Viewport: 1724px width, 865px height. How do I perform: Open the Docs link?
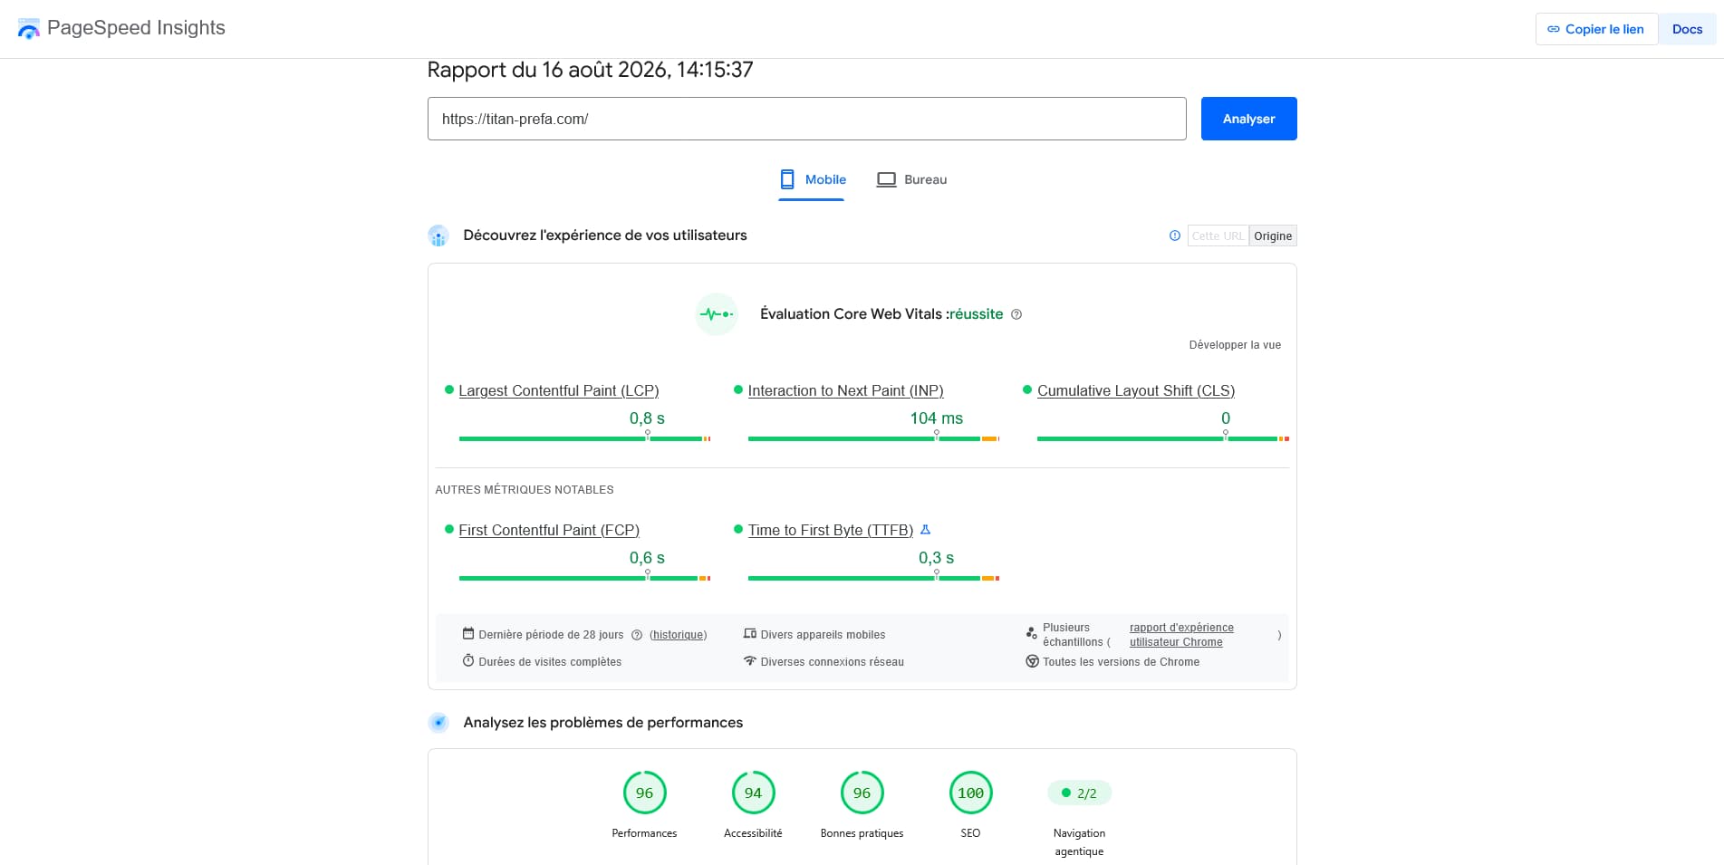click(x=1687, y=29)
